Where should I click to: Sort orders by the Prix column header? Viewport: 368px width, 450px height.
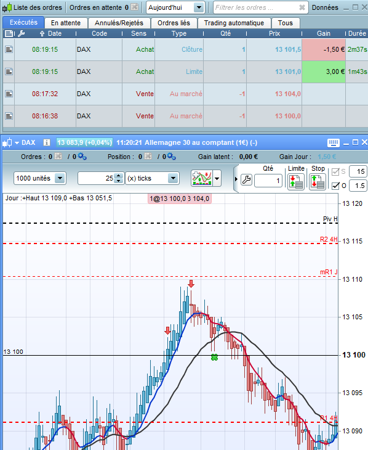pos(274,33)
